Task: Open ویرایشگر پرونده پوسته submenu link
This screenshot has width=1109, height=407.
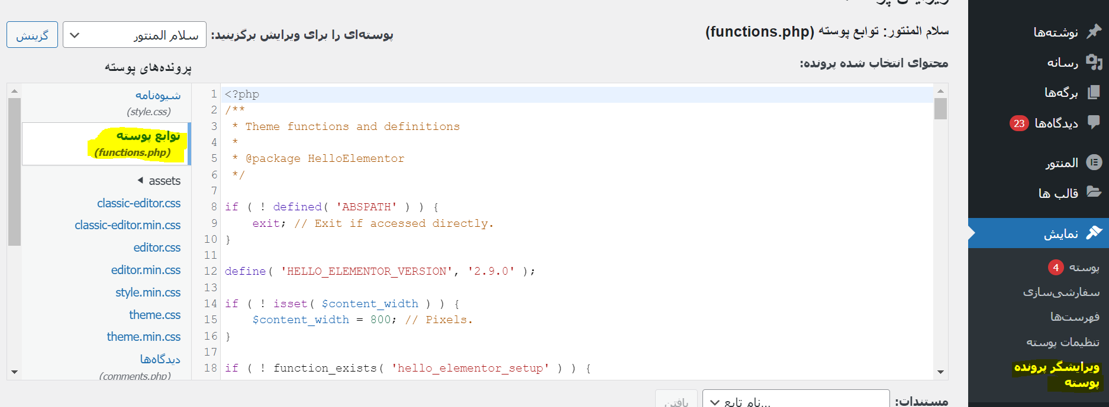Action: coord(1058,375)
